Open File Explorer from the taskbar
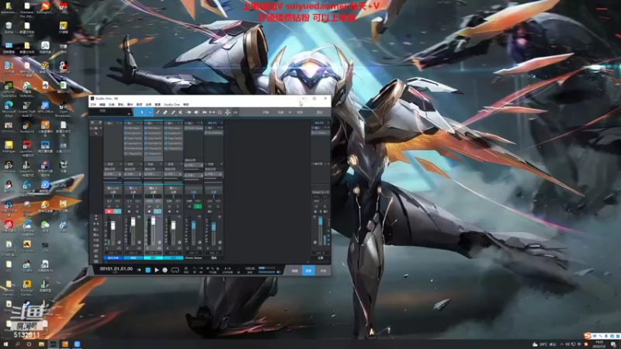621x349 pixels. click(x=41, y=344)
